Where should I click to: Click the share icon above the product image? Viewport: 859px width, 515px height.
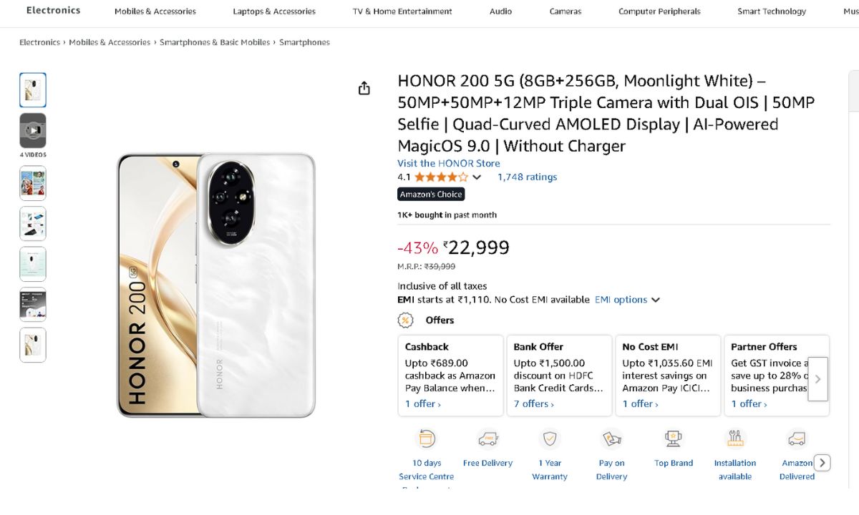coord(364,88)
